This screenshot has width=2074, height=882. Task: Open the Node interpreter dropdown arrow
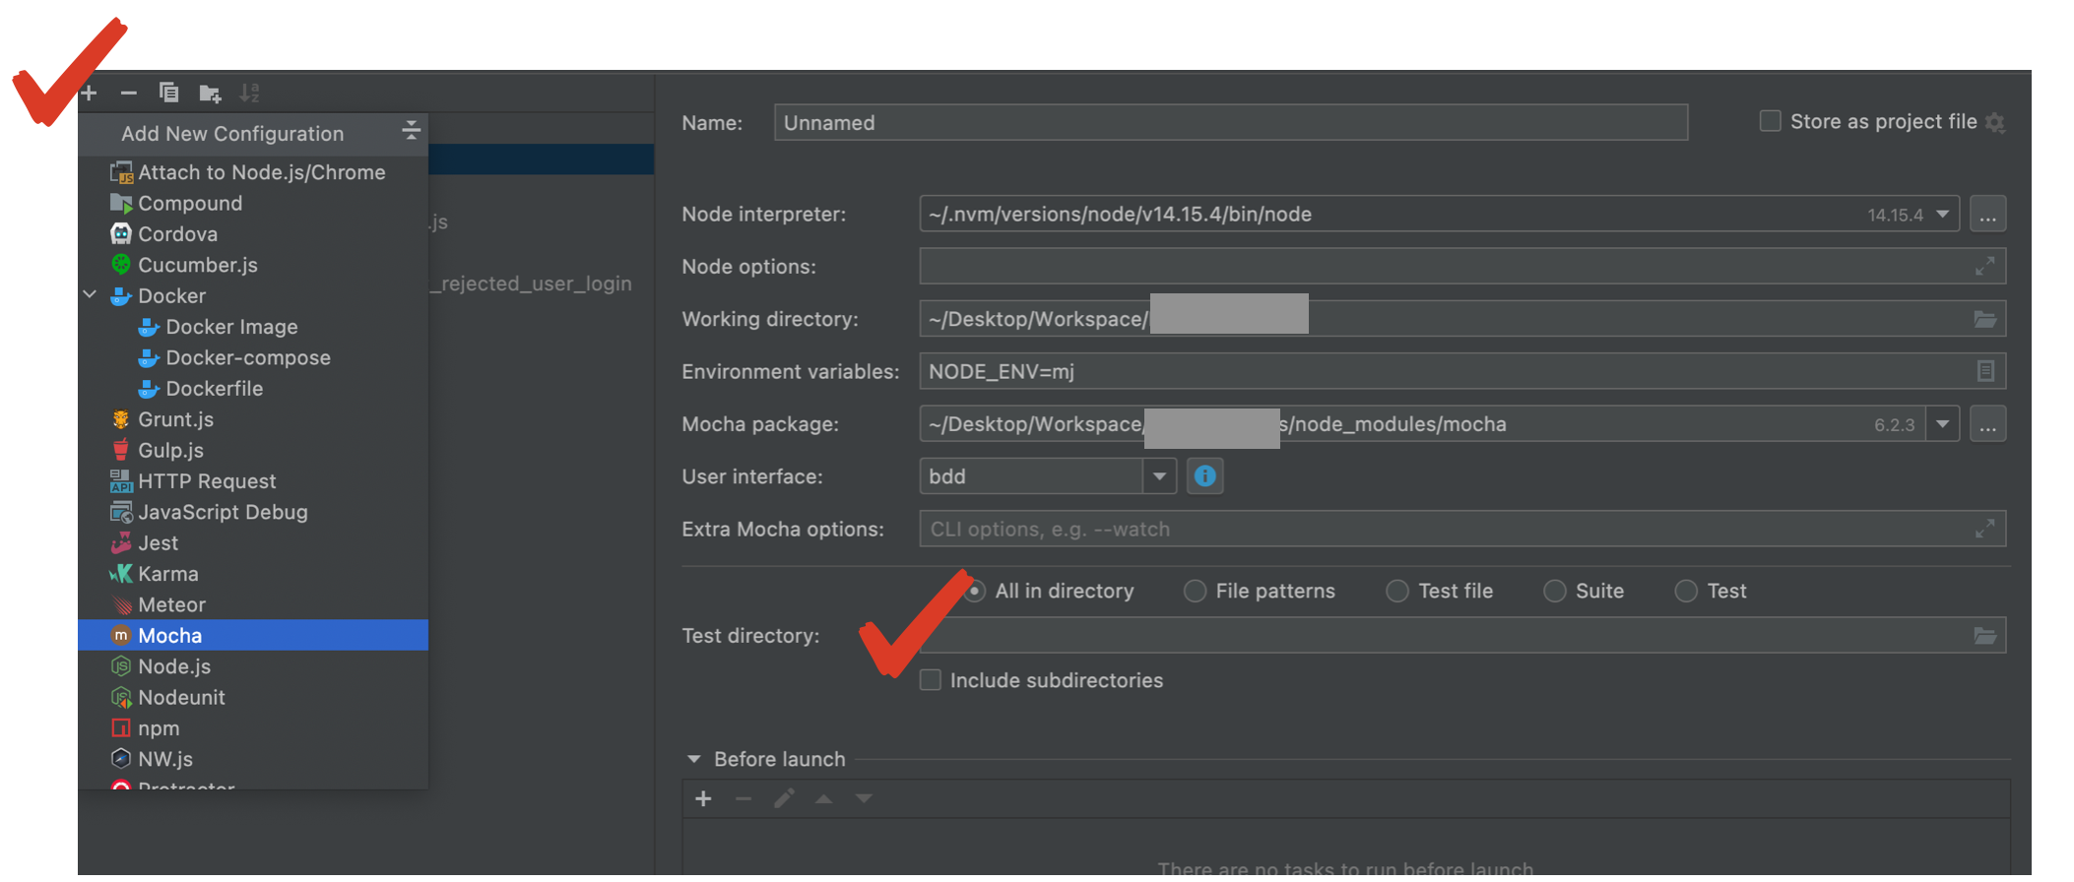click(x=1942, y=214)
